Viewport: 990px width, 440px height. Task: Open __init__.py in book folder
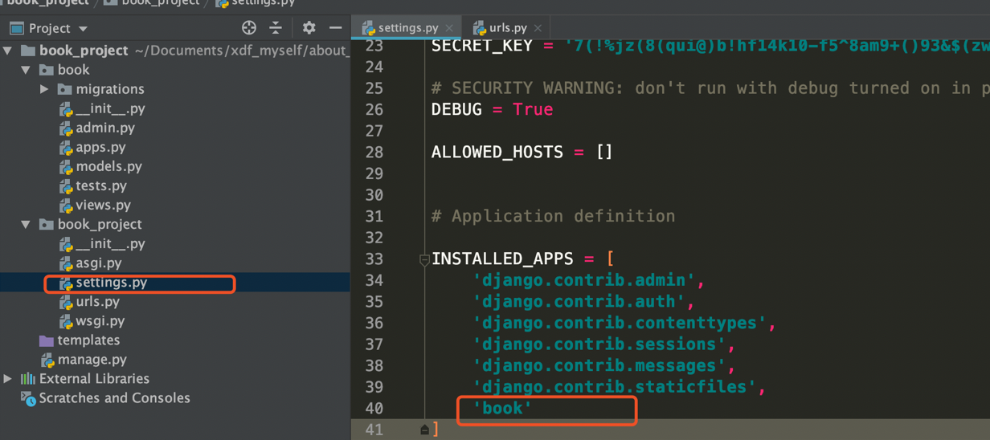pos(110,108)
